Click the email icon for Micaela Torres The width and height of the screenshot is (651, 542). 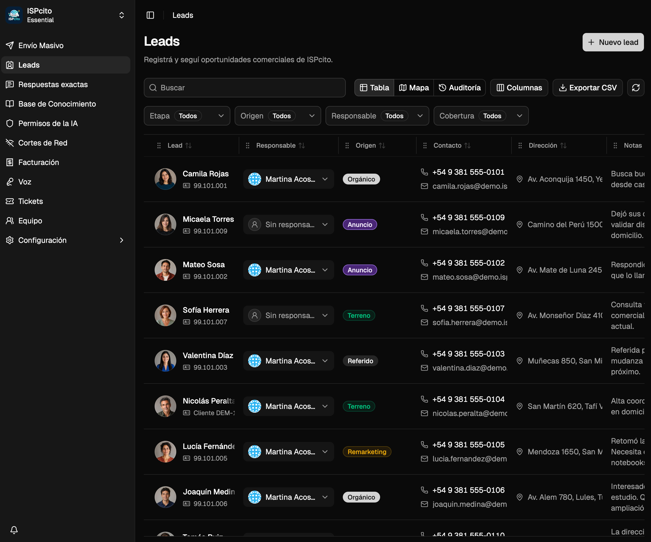[x=424, y=232]
